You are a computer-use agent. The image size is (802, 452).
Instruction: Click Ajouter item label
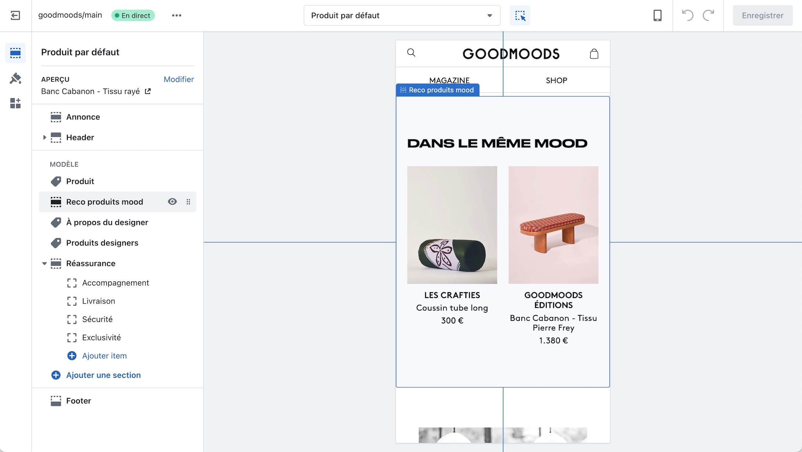point(104,356)
